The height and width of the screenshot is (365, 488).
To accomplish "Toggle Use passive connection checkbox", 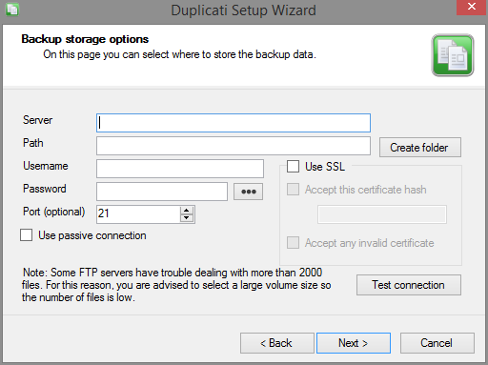I will (26, 235).
